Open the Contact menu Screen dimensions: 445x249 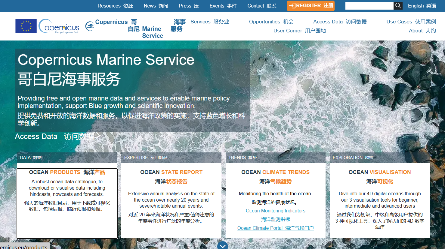[262, 6]
